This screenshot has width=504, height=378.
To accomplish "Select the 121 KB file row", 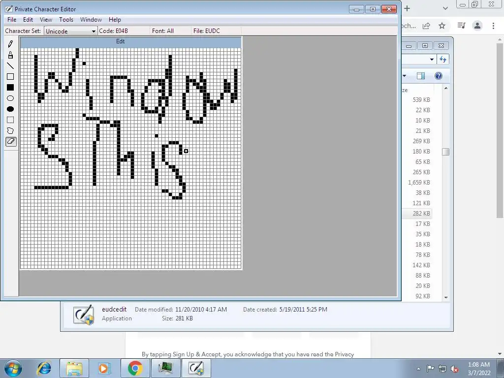I will [x=416, y=203].
